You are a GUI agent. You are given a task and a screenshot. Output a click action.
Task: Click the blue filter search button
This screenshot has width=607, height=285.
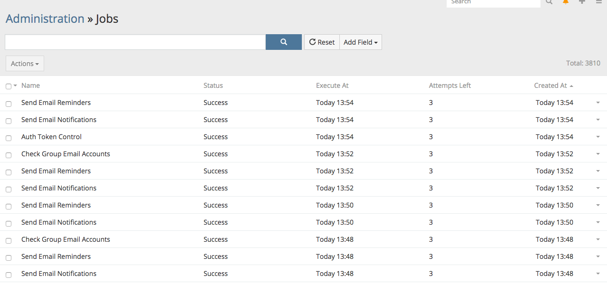[283, 42]
